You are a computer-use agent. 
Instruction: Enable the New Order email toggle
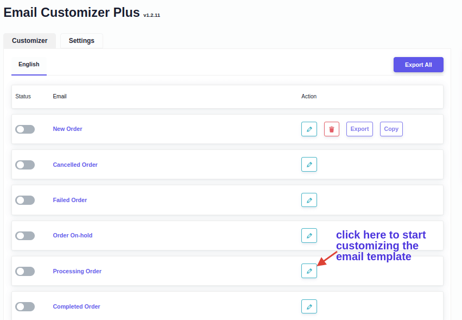(x=25, y=129)
